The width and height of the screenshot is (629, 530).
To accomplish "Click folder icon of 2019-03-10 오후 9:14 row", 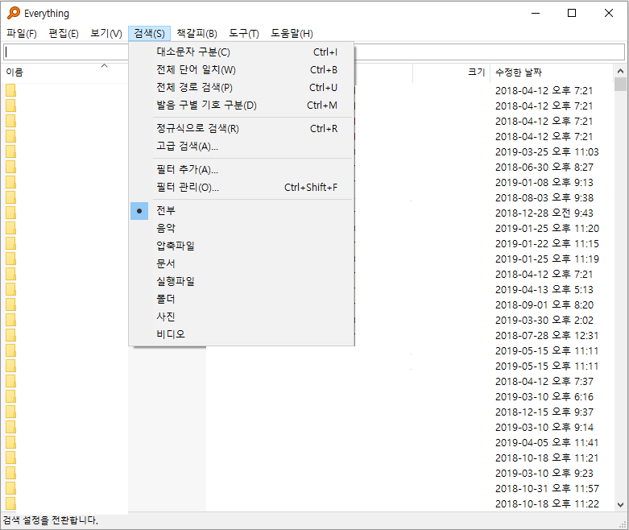I will [10, 427].
